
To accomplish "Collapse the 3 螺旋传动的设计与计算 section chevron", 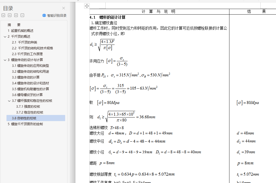I will click(5, 60).
